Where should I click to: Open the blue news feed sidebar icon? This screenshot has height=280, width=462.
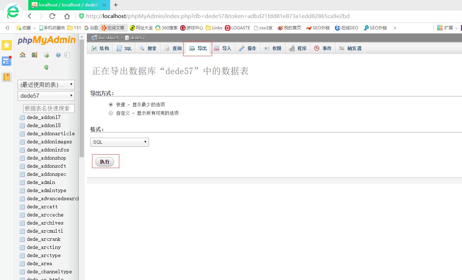[7, 61]
